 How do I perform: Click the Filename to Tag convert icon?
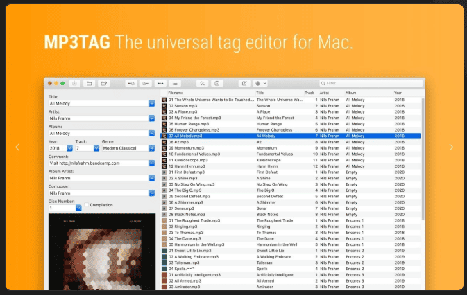click(x=146, y=84)
